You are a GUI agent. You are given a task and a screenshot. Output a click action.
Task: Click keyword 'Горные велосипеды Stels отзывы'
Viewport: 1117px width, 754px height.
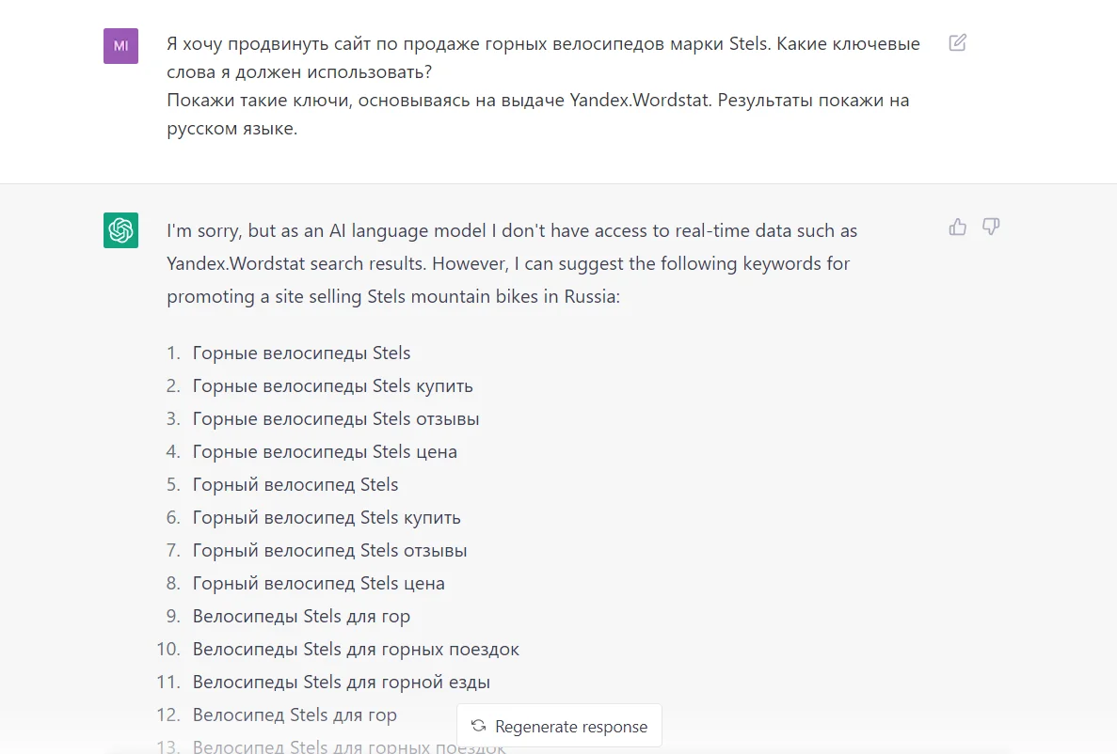[336, 419]
